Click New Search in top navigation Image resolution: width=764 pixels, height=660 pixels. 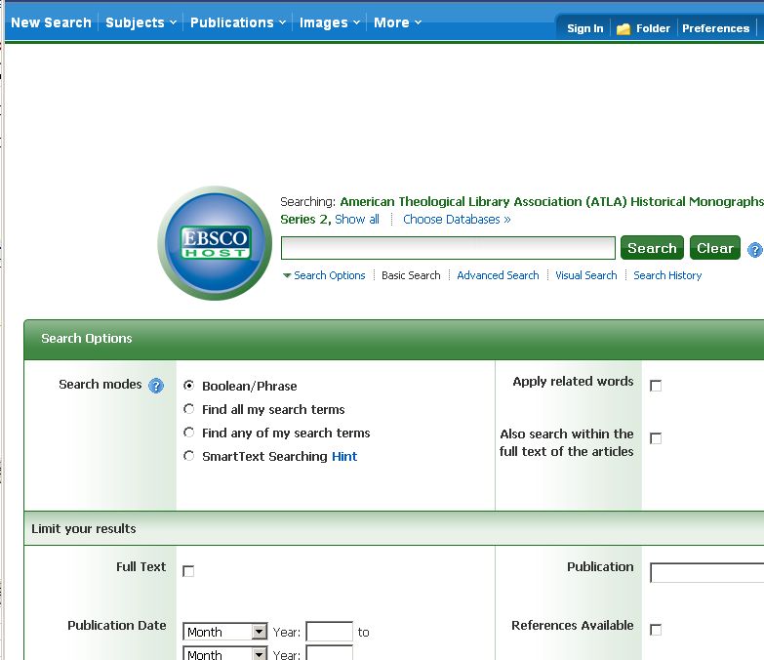pos(51,22)
